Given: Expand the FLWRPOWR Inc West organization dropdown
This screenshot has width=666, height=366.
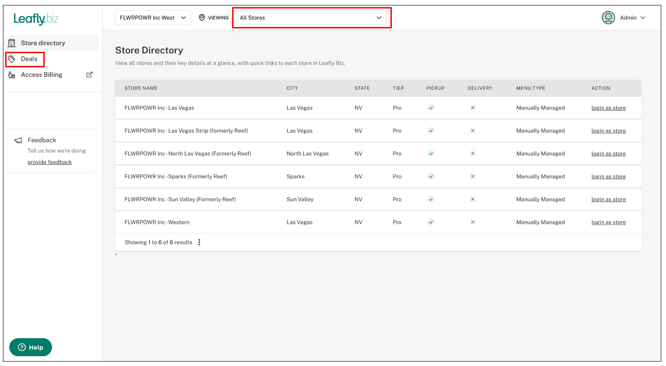Looking at the screenshot, I should pyautogui.click(x=152, y=18).
